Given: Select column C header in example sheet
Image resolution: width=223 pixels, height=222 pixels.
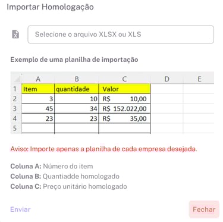Looking at the screenshot, I should tap(124, 79).
